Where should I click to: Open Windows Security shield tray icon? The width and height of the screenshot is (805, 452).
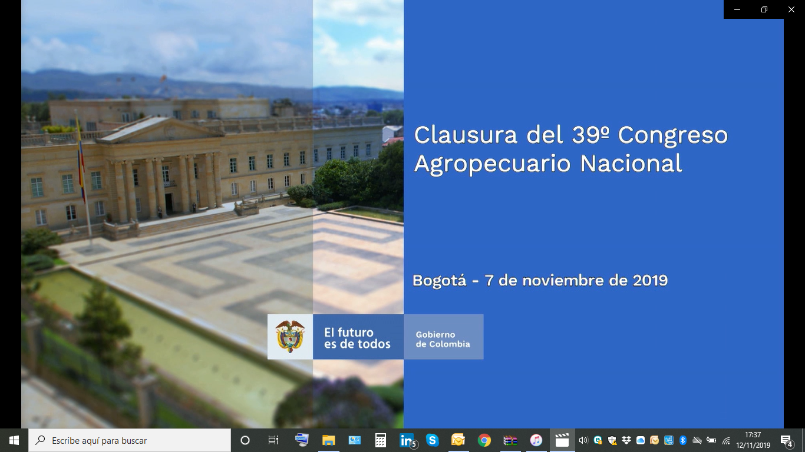point(612,440)
